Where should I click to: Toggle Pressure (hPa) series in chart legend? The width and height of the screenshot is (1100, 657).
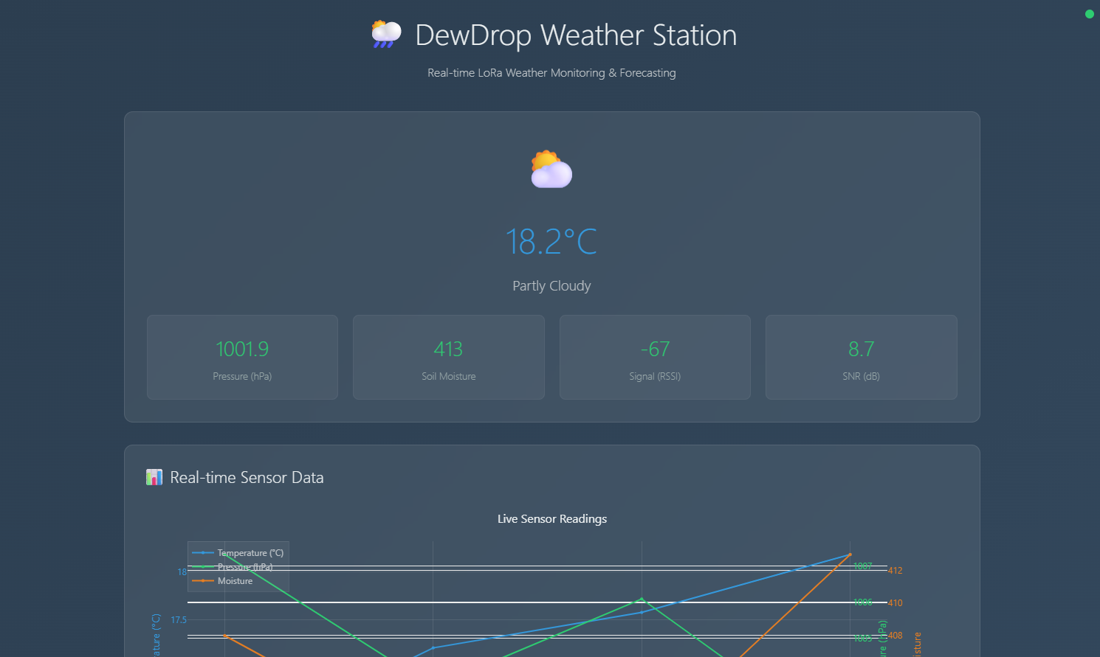tap(233, 567)
